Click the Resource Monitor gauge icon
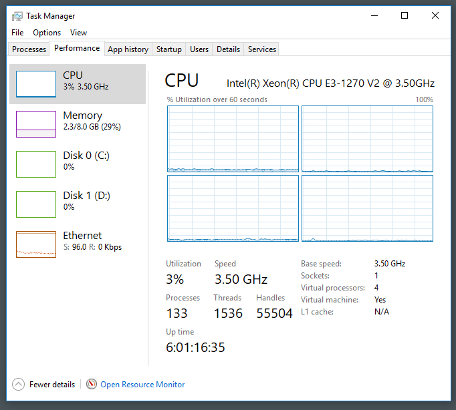This screenshot has height=410, width=456. 92,384
